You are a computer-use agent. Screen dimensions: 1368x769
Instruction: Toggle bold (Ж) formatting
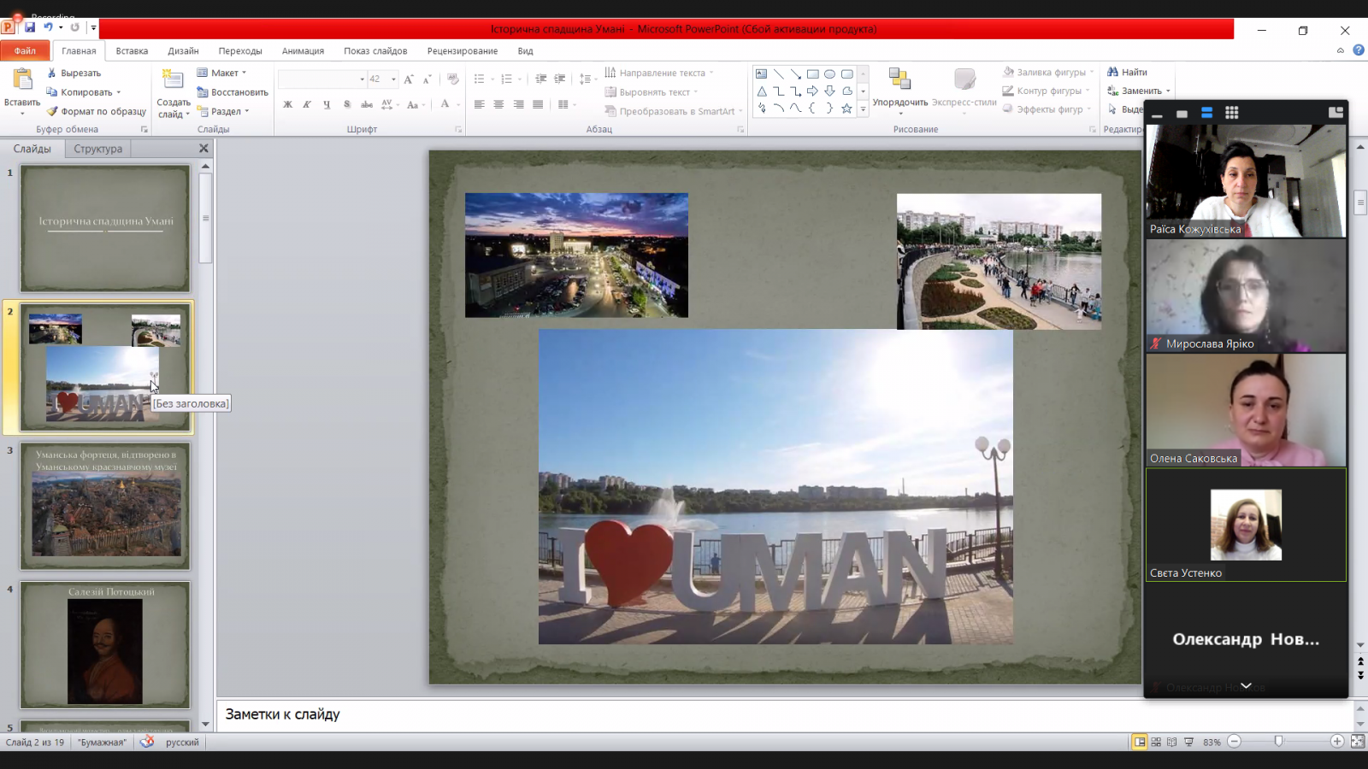click(287, 104)
